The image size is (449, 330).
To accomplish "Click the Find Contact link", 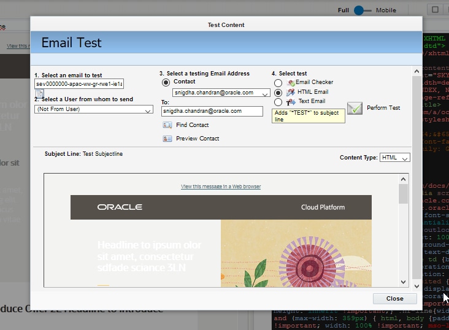I will (x=193, y=125).
